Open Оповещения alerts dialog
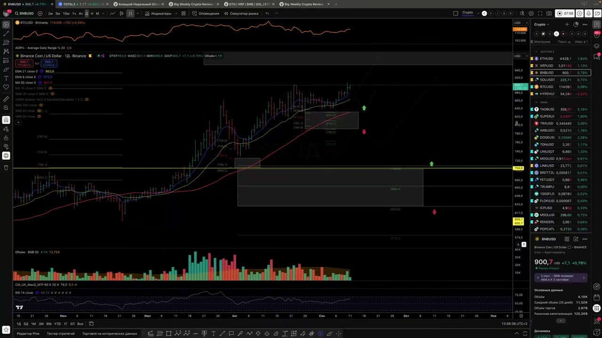602x338 pixels. click(206, 14)
